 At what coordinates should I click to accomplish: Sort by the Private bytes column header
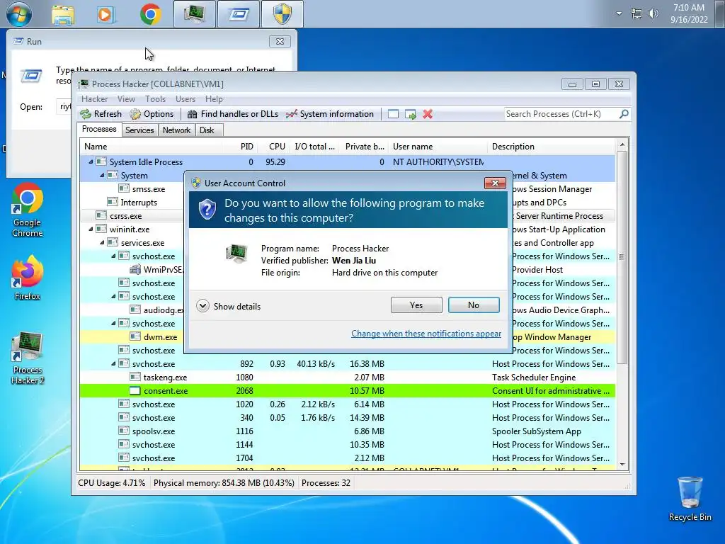(x=363, y=146)
